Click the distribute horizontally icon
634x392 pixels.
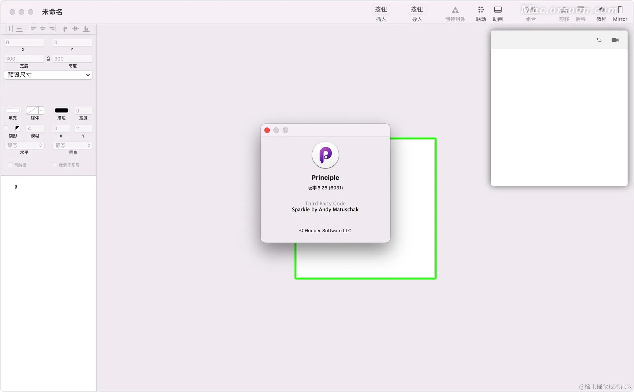tap(9, 29)
